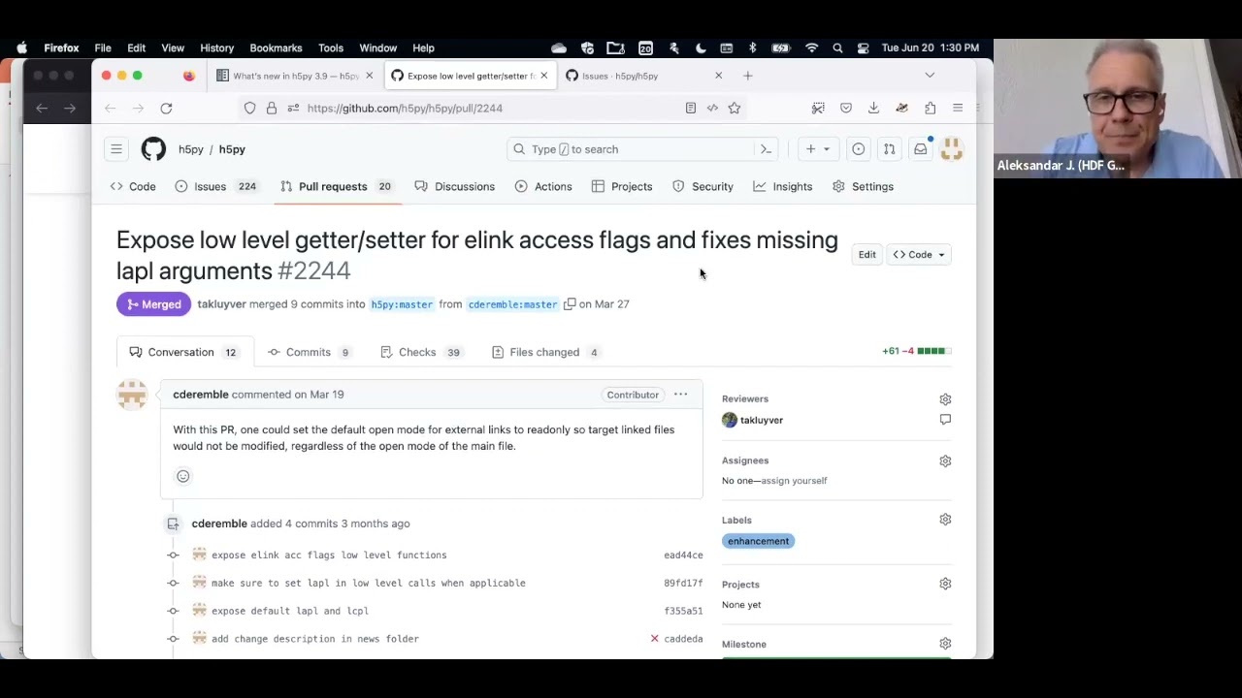Switch to the Commits 9 tab
1242x698 pixels.
click(x=309, y=352)
